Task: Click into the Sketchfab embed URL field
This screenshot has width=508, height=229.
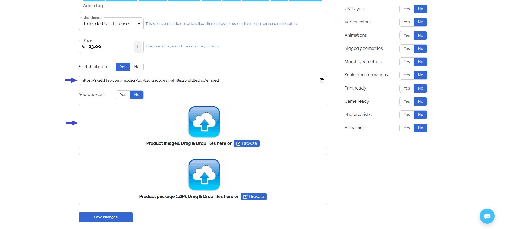Action: pos(197,80)
